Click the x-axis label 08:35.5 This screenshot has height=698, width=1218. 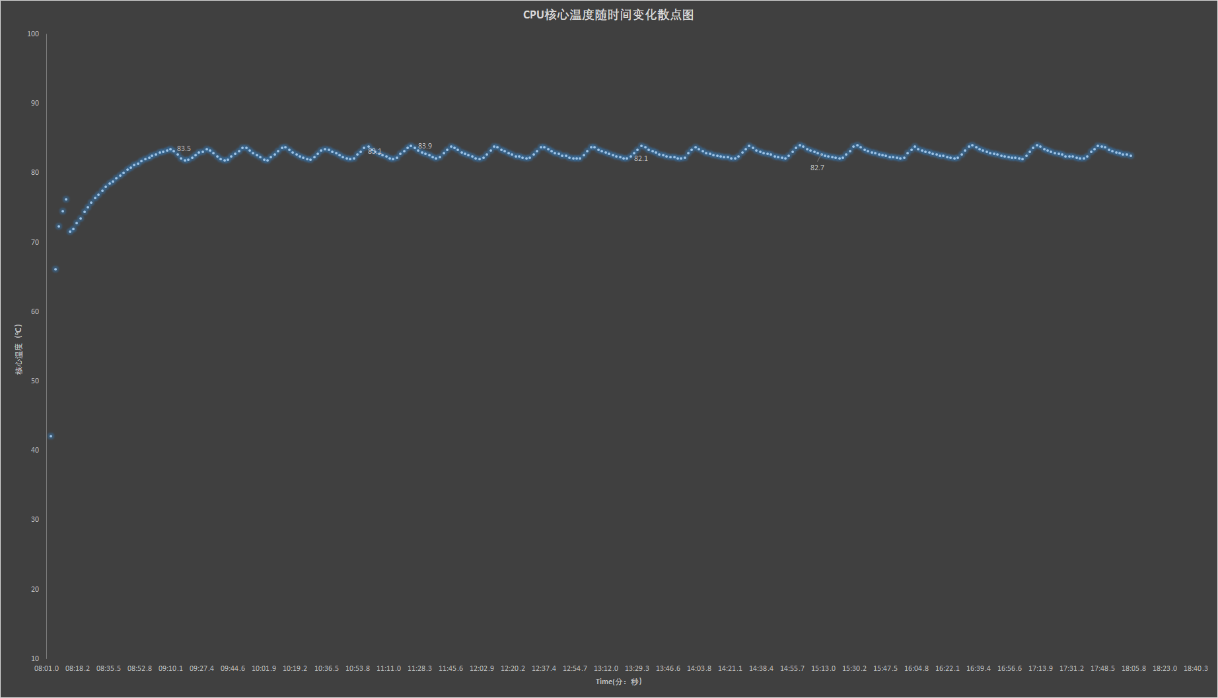tap(108, 668)
